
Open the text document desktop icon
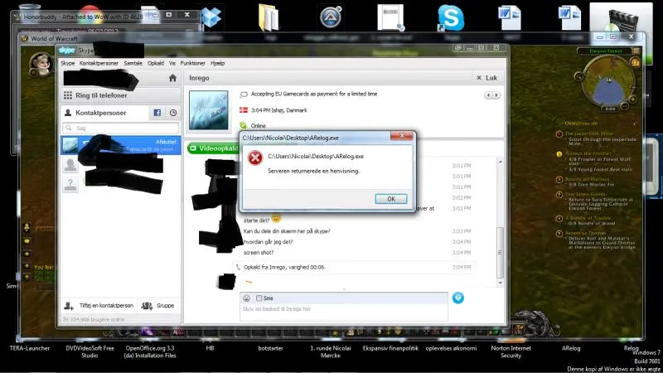(390, 17)
